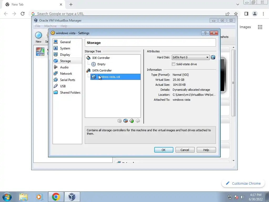Select windows vista.vdi disk entry
This screenshot has height=202, width=269.
(115, 77)
